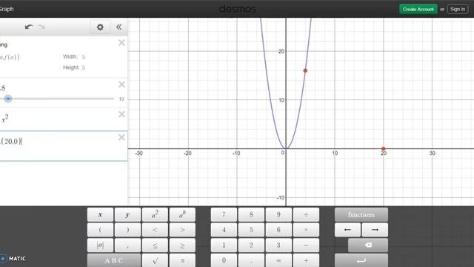Viewport: 474px width, 267px height.
Task: Tap the 1 key
Action: [x=224, y=245]
